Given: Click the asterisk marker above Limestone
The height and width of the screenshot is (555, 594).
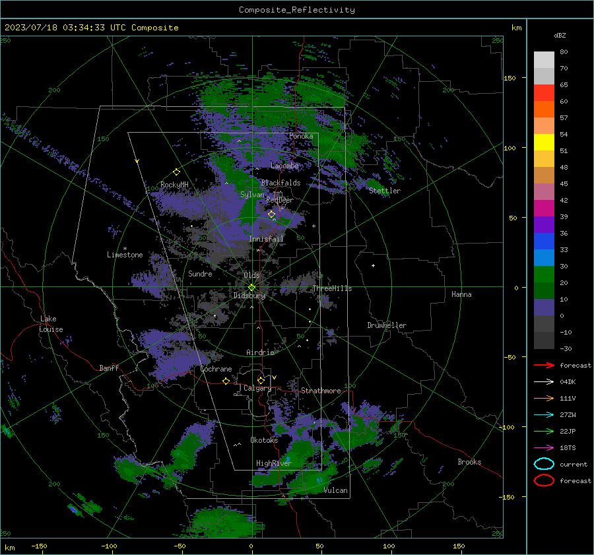Looking at the screenshot, I should [125, 249].
